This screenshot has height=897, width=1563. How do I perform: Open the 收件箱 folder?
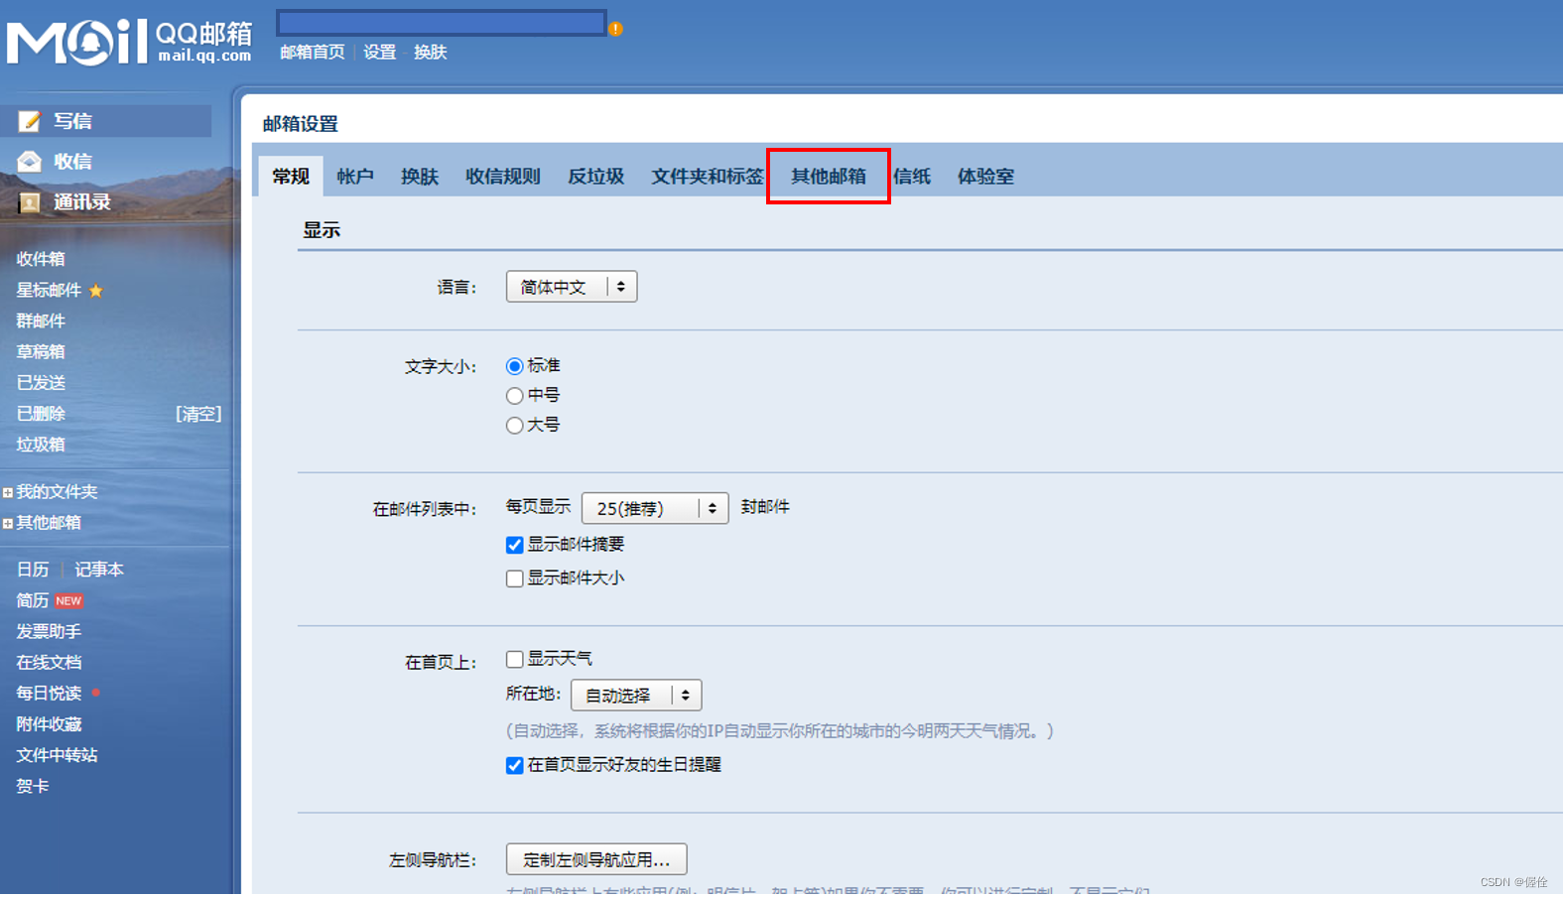click(41, 259)
